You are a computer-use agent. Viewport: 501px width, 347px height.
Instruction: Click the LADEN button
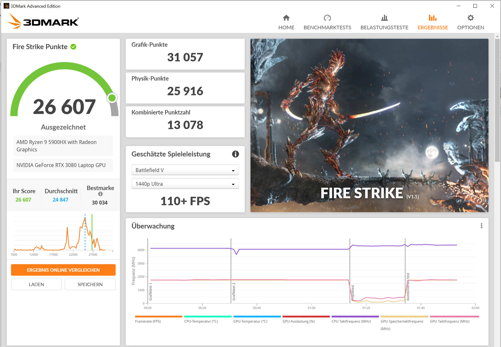(x=36, y=284)
